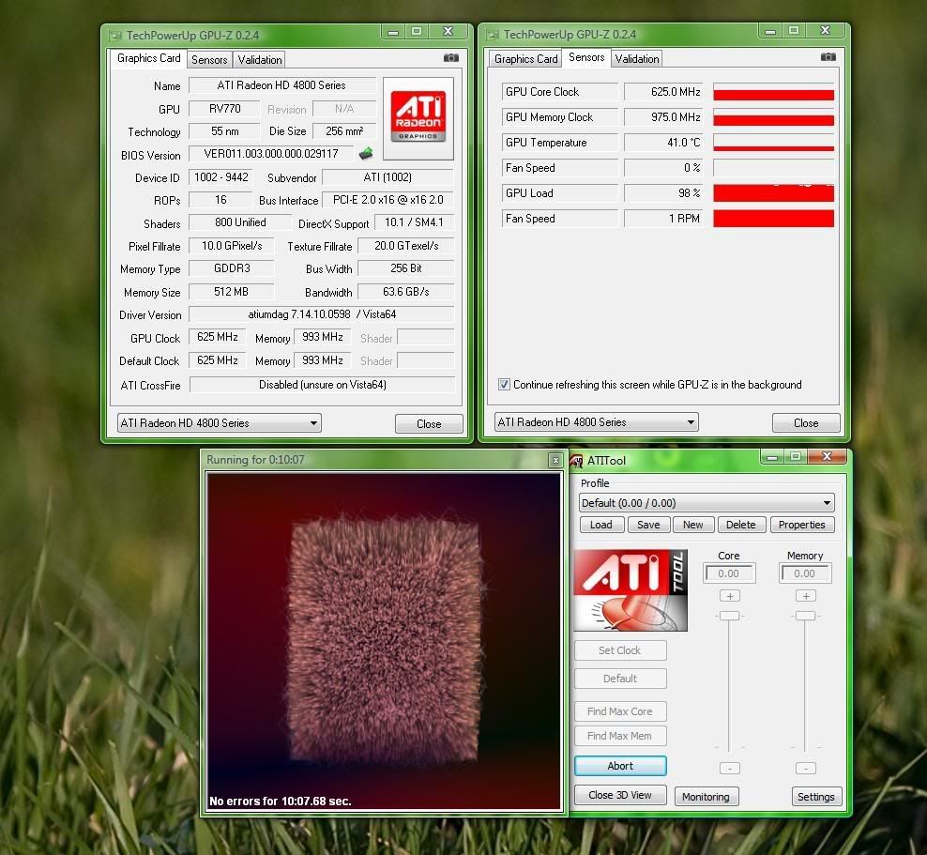Select Graphics Card tab in left GPU-Z window
This screenshot has width=927, height=855.
148,58
